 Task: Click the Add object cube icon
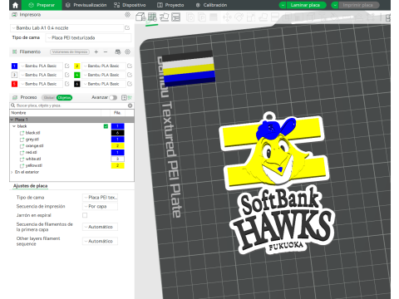(x=140, y=17)
